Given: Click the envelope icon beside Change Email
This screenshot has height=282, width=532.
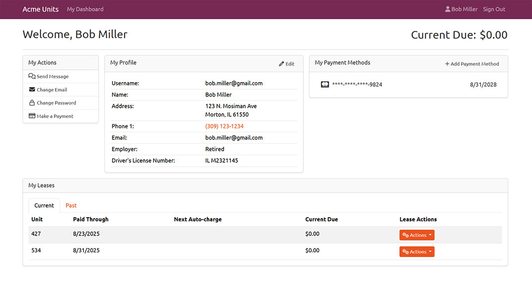Looking at the screenshot, I should (x=32, y=89).
